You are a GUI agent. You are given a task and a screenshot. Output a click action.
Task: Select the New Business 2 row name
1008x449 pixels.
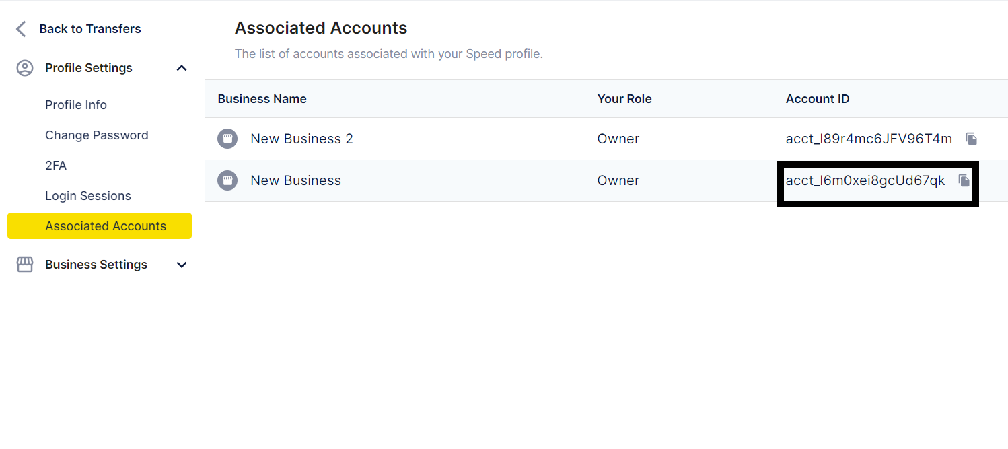pos(301,139)
